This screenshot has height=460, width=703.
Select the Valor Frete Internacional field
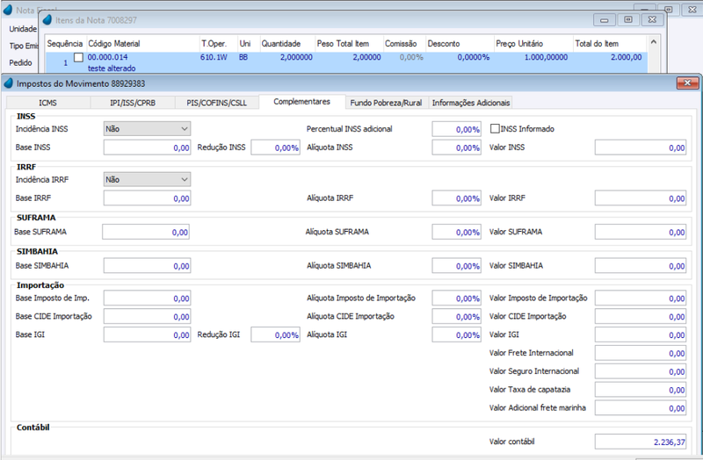(641, 353)
